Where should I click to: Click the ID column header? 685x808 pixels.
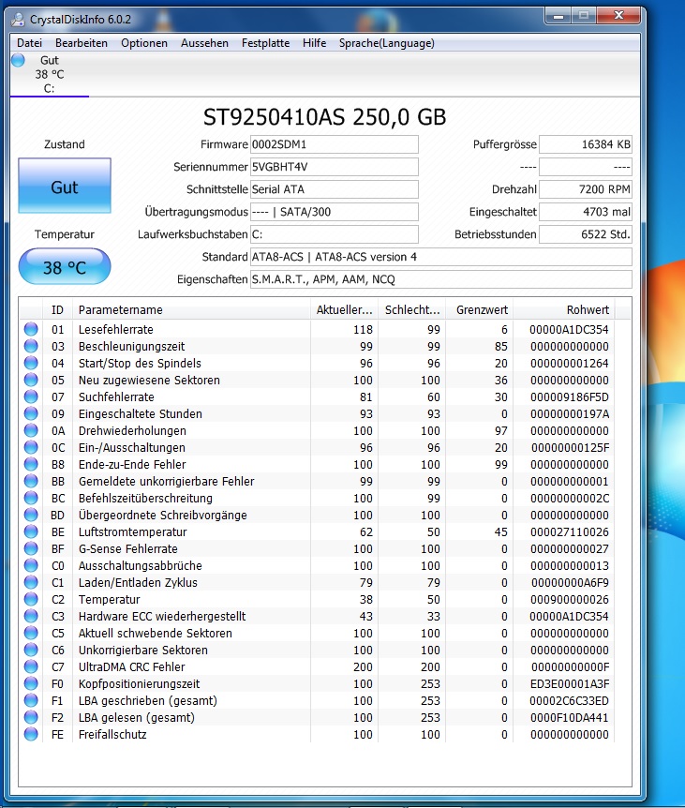pos(57,309)
